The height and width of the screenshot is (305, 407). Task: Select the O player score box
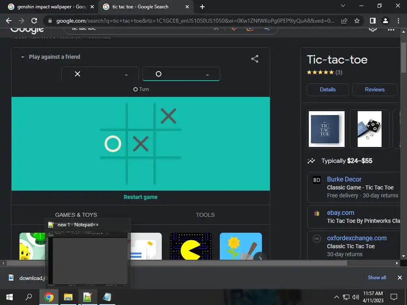[x=181, y=74]
